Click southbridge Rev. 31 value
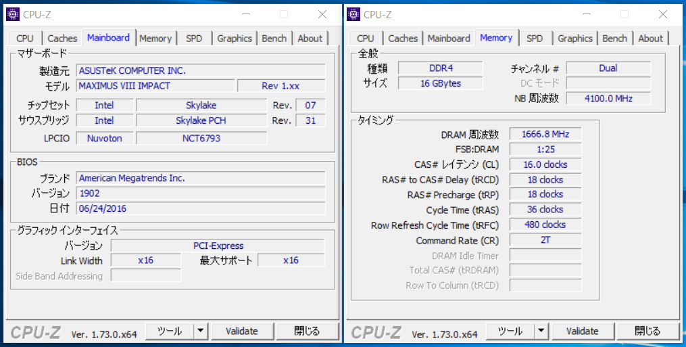Image resolution: width=686 pixels, height=347 pixels. coord(311,120)
